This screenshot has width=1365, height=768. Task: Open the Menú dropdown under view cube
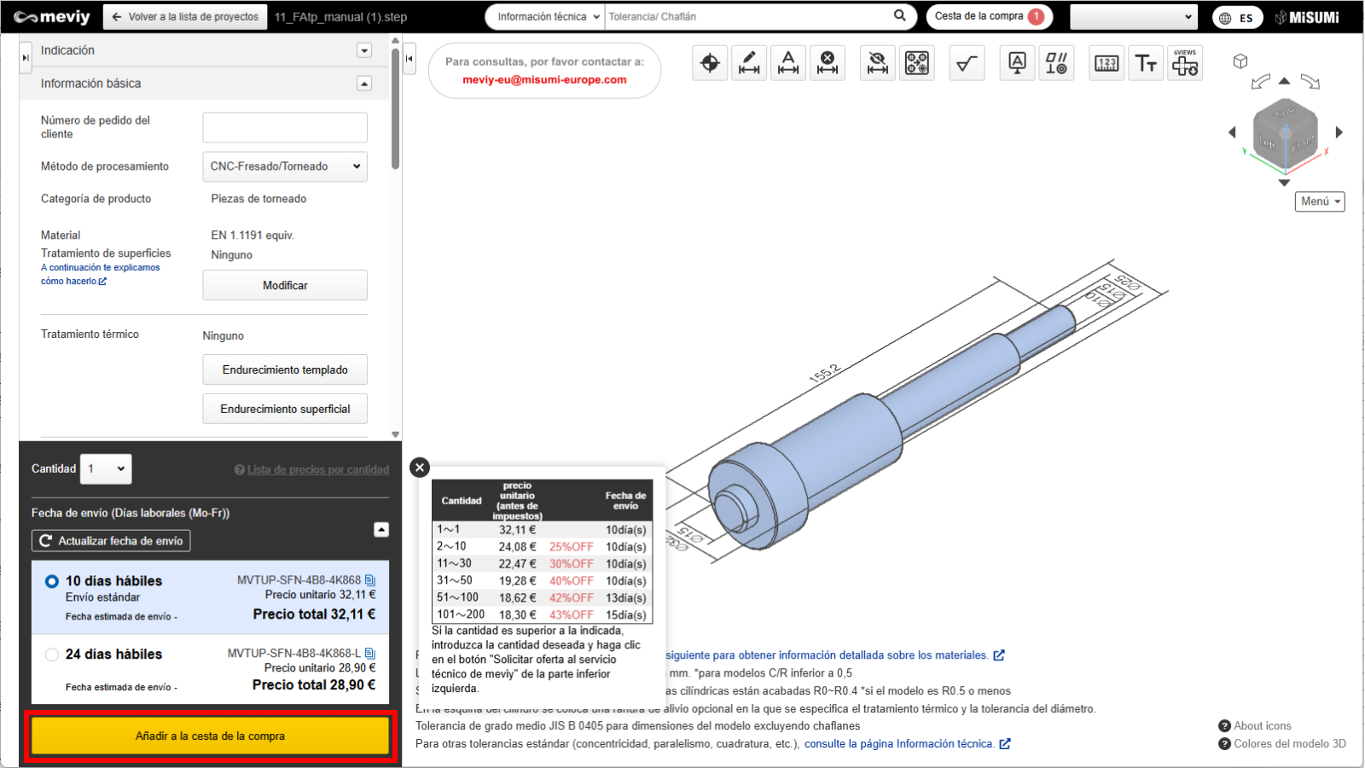click(x=1320, y=201)
